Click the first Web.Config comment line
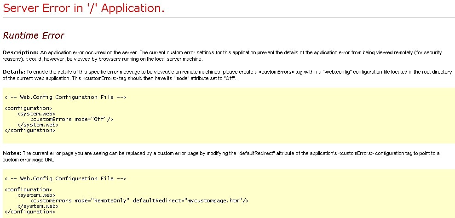455x218 pixels. coord(65,97)
